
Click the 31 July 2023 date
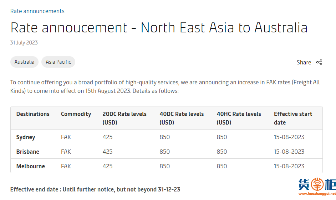click(x=24, y=43)
